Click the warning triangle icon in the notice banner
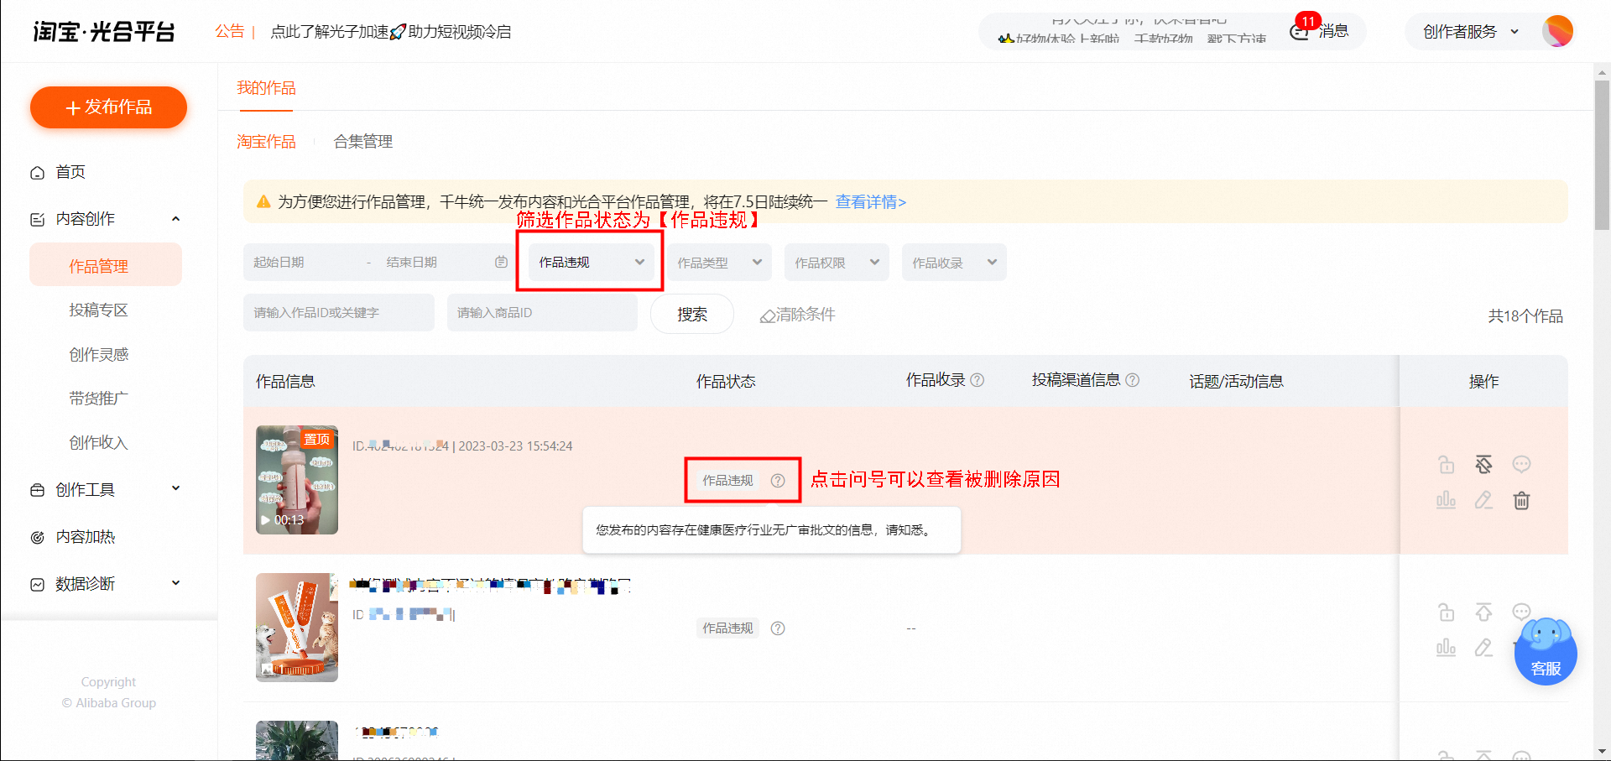The width and height of the screenshot is (1611, 761). point(263,201)
